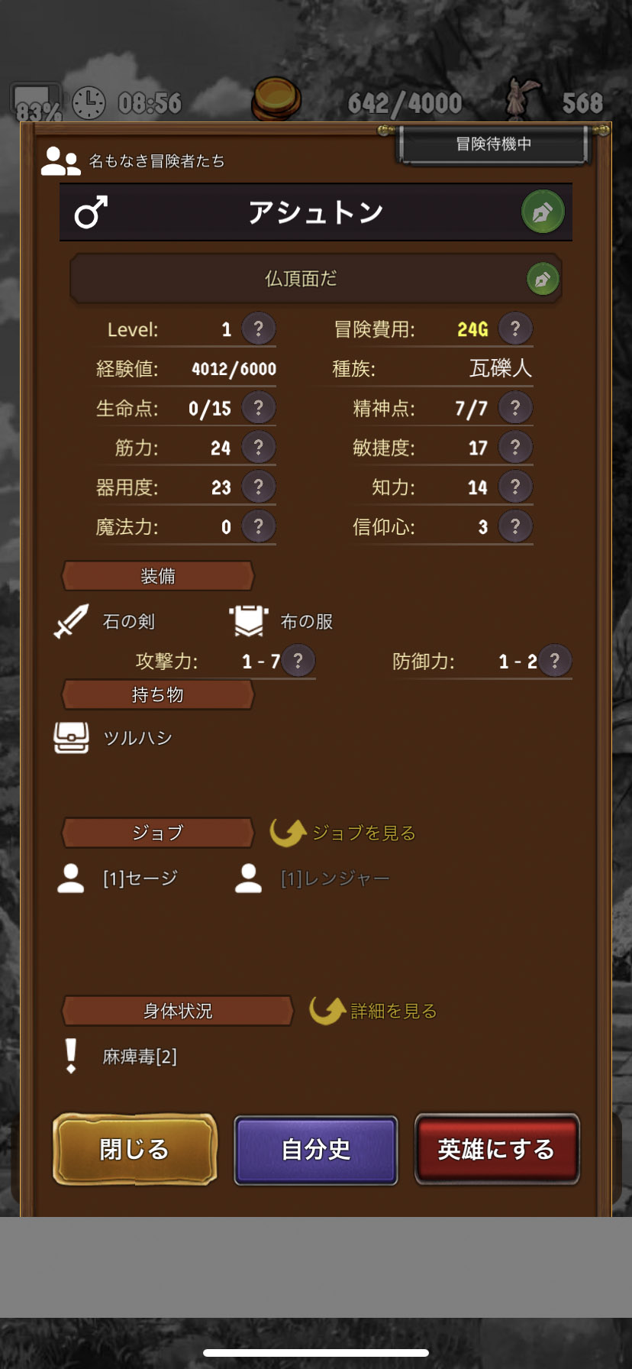Show help for 攻撃力 value
Viewport: 632px width, 1369px height.
click(298, 661)
